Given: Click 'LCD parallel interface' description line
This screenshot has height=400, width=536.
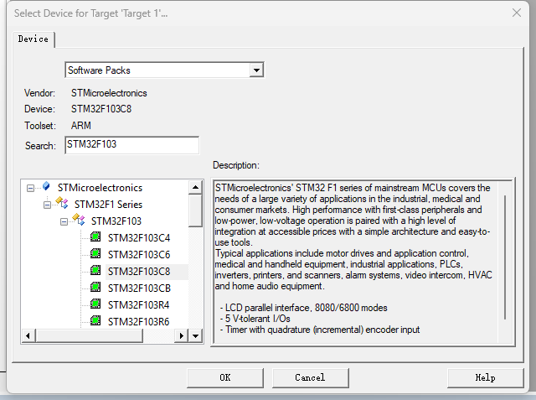Looking at the screenshot, I should coord(303,308).
